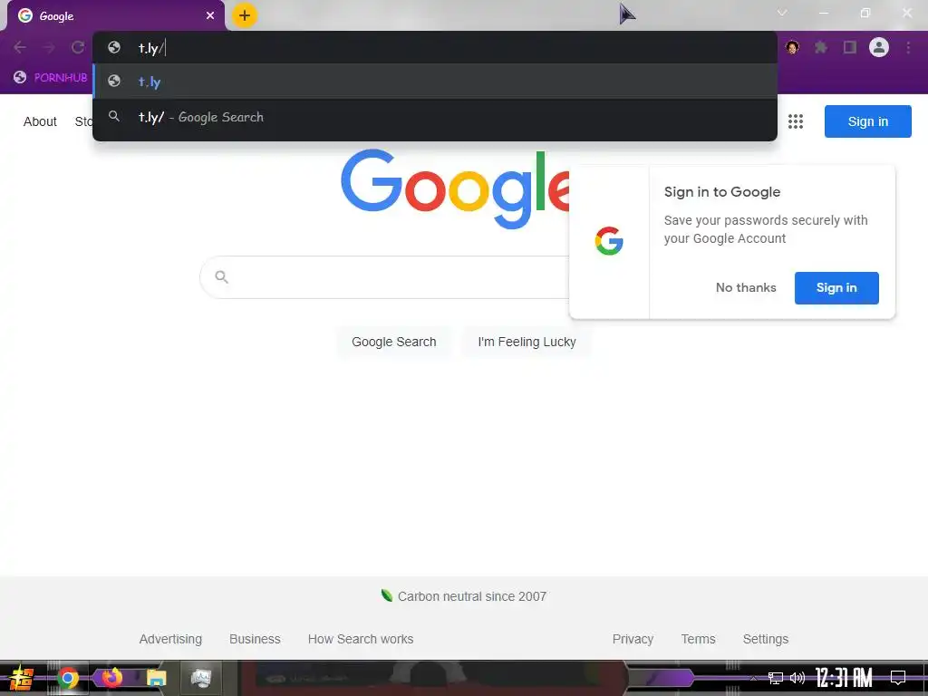Open a new tab with the yellow plus button
This screenshot has height=696, width=928.
point(245,15)
